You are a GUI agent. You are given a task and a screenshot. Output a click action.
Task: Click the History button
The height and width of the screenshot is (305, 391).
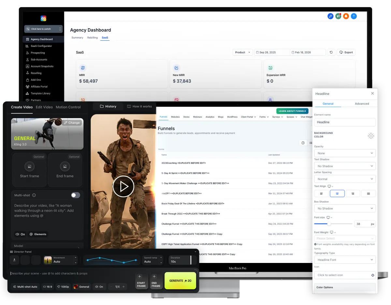click(x=108, y=106)
